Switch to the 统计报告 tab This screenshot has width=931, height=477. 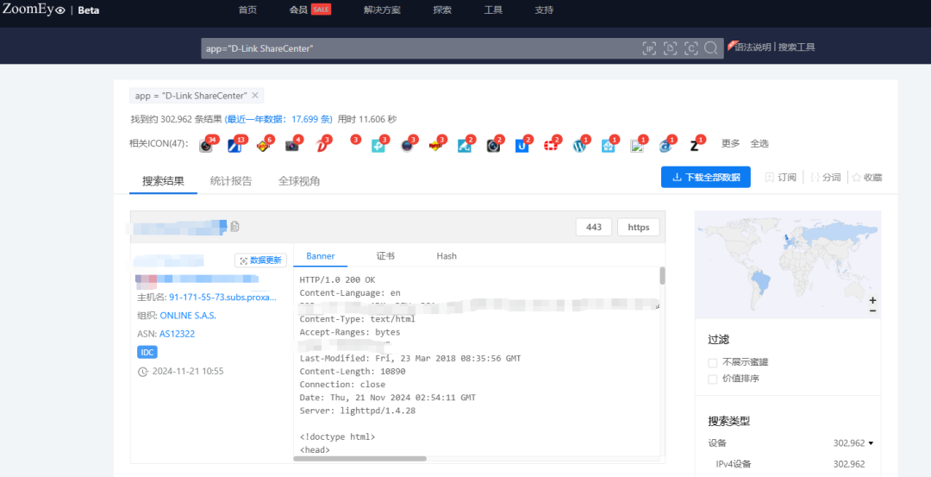coord(231,181)
